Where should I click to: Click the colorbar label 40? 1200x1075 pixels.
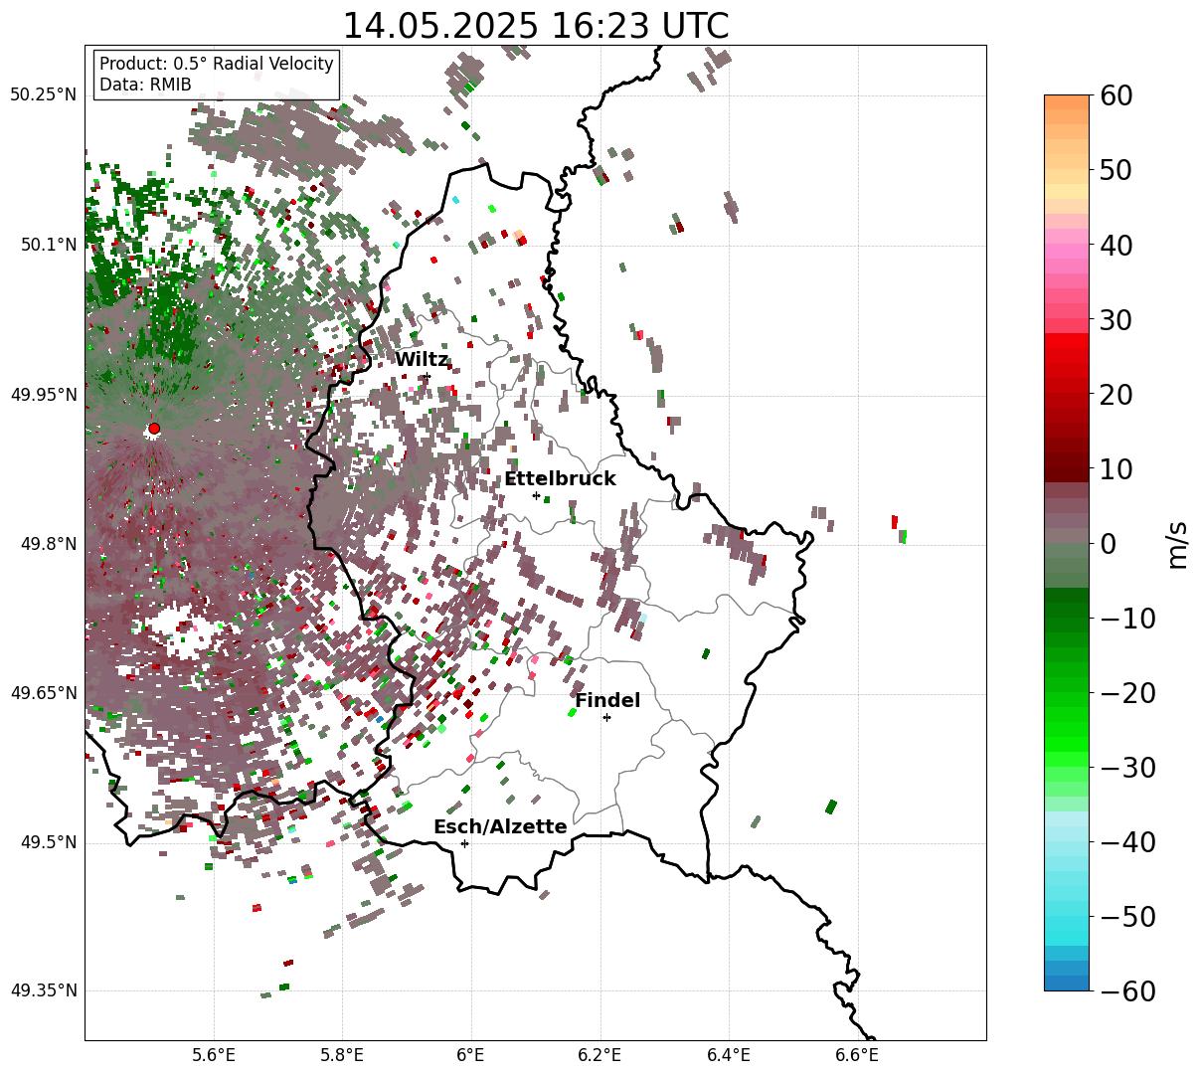pos(1116,245)
